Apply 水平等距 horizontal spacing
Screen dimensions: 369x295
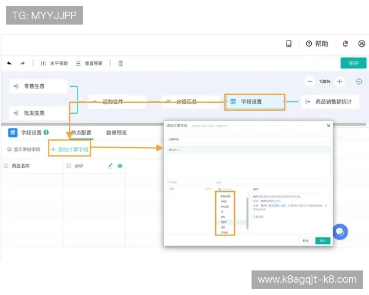coord(54,63)
